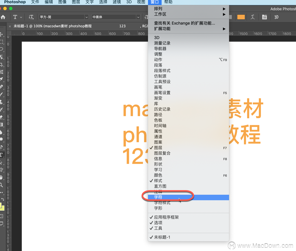Click the orange text color swatch
296x251 pixels.
tap(241, 17)
